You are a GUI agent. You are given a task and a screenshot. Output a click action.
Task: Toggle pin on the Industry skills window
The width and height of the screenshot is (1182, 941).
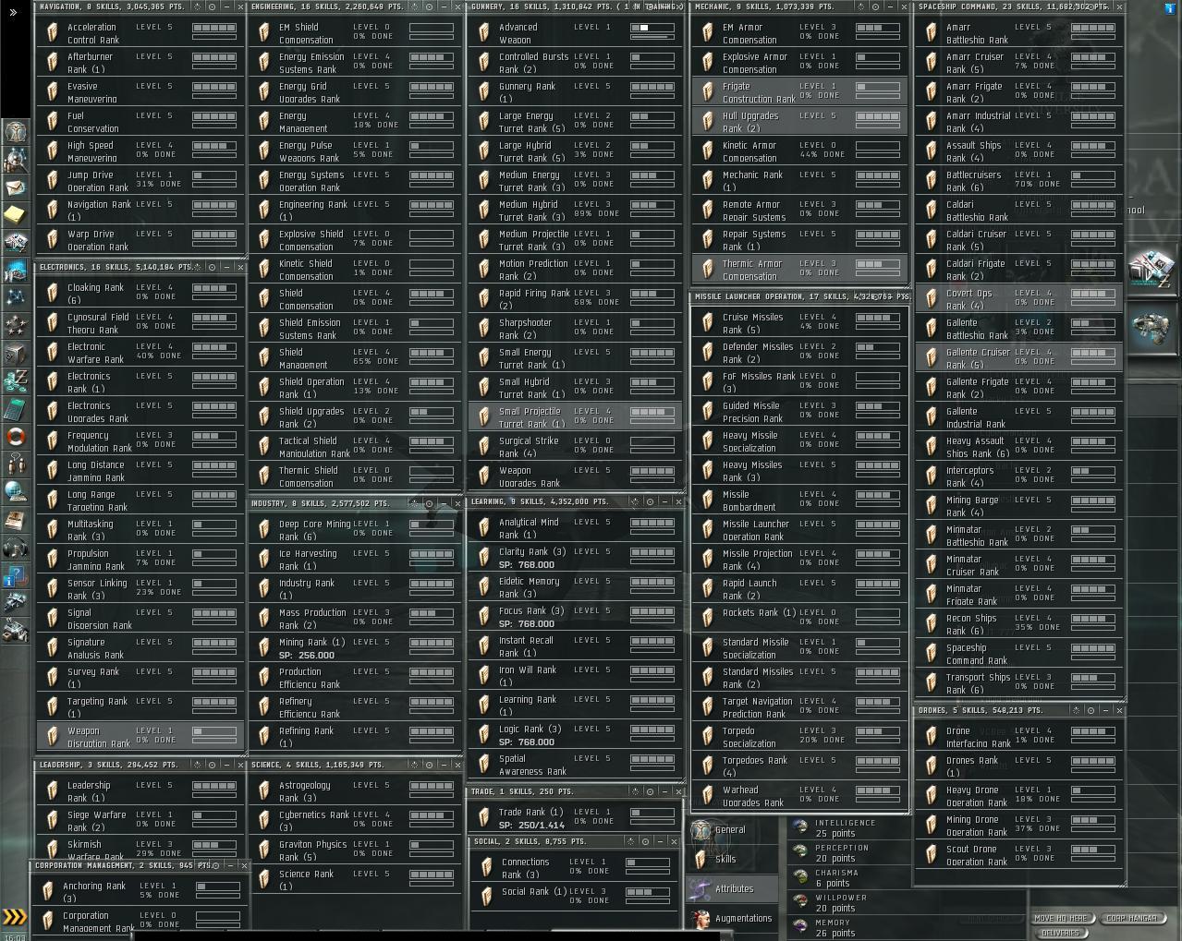(x=414, y=503)
